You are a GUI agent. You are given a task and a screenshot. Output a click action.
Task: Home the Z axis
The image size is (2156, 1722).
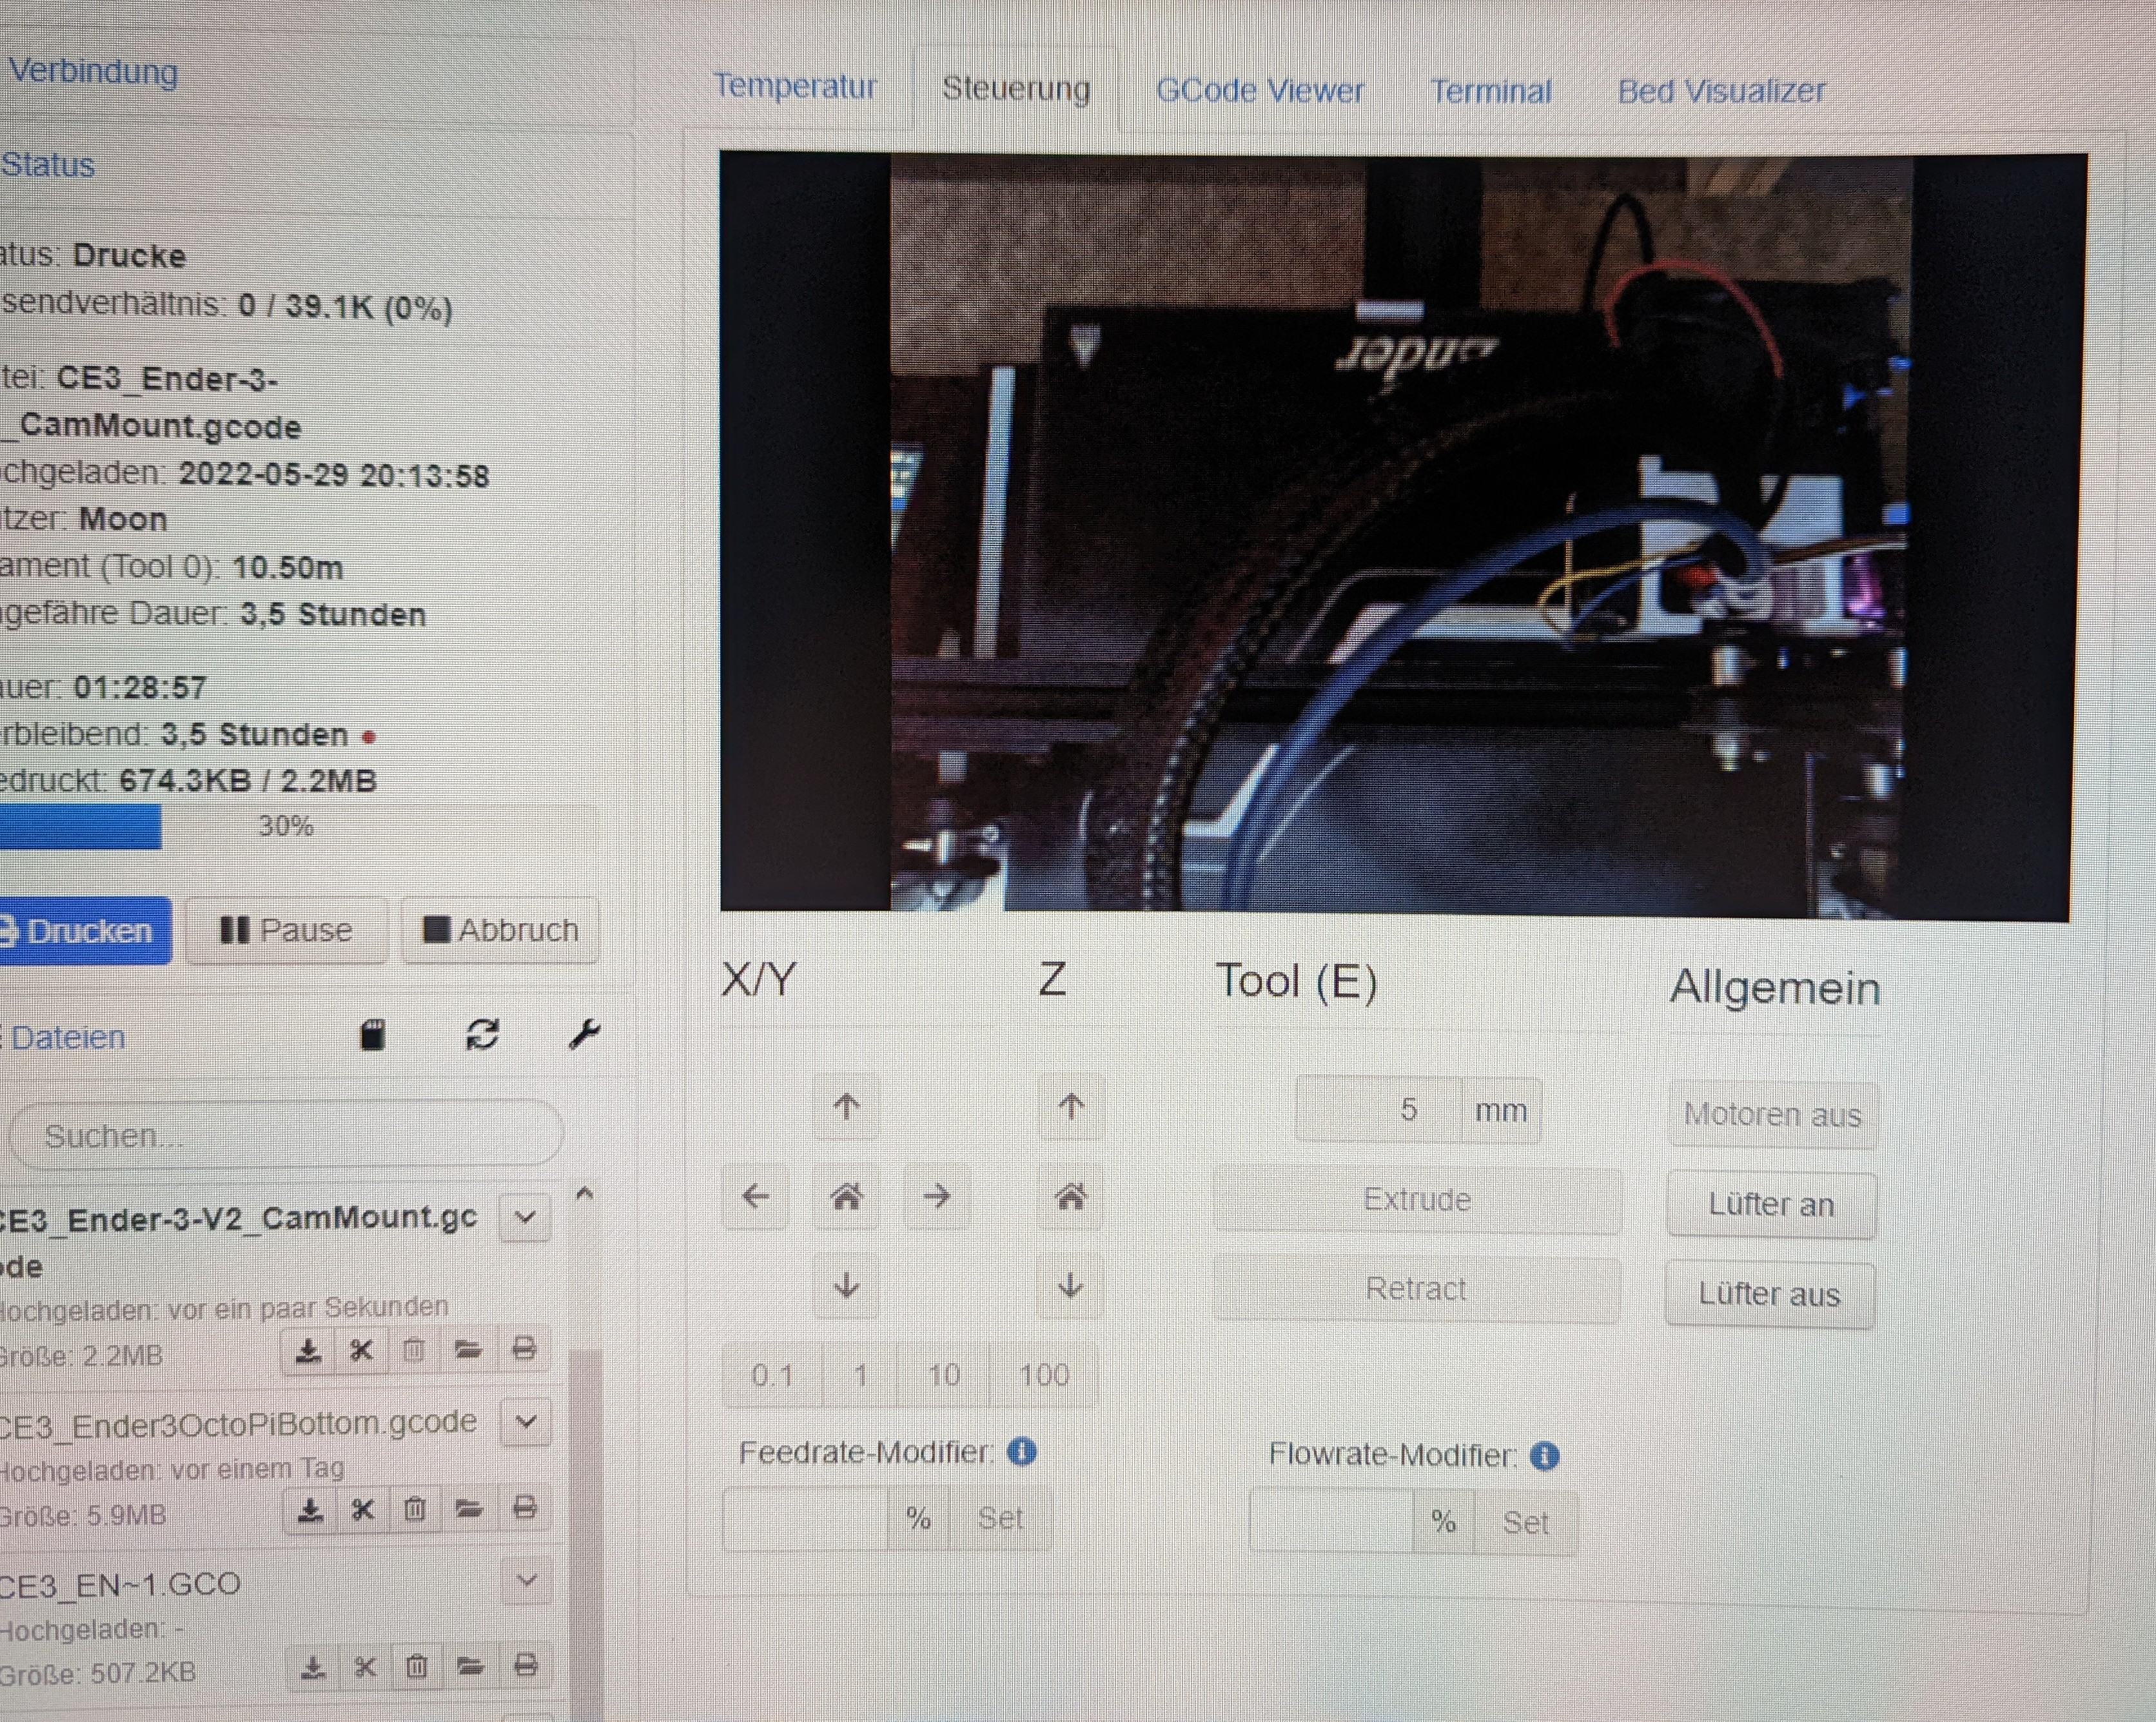[x=1071, y=1196]
